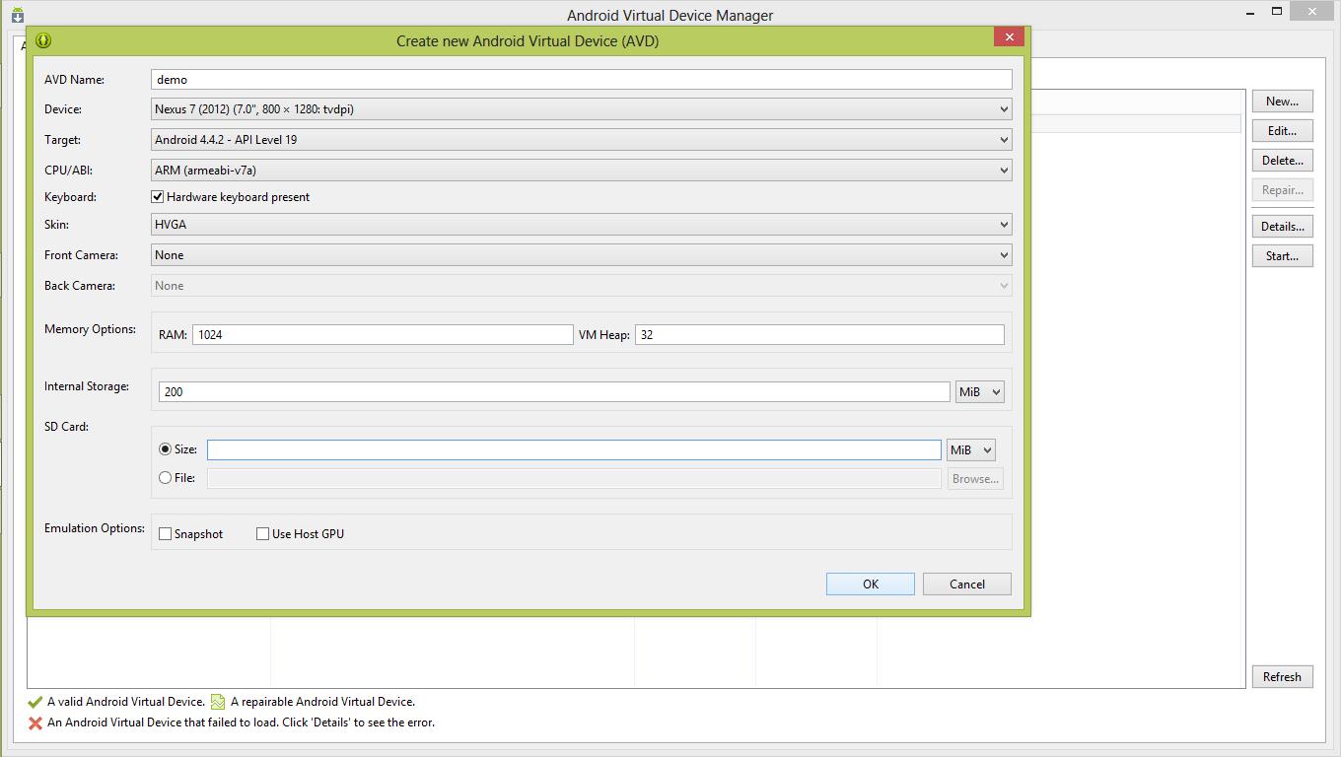Screen dimensions: 1341x757
Task: Click the repairable-device legend icon
Action: [x=218, y=702]
